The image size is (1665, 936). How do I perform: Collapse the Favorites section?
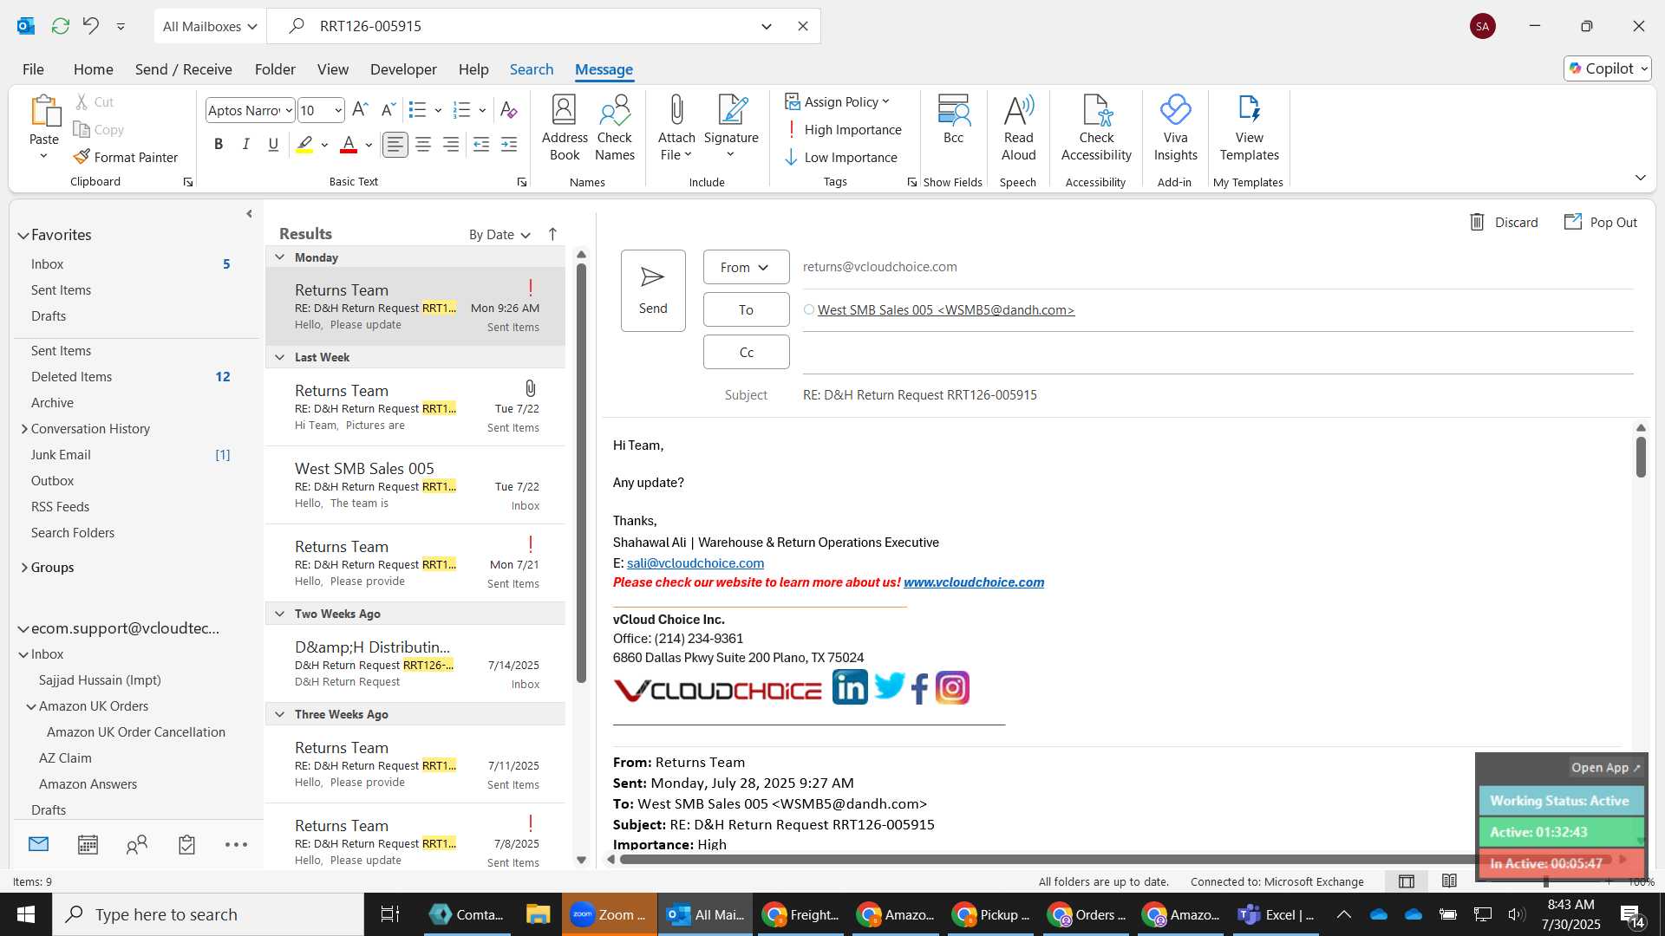click(x=23, y=235)
